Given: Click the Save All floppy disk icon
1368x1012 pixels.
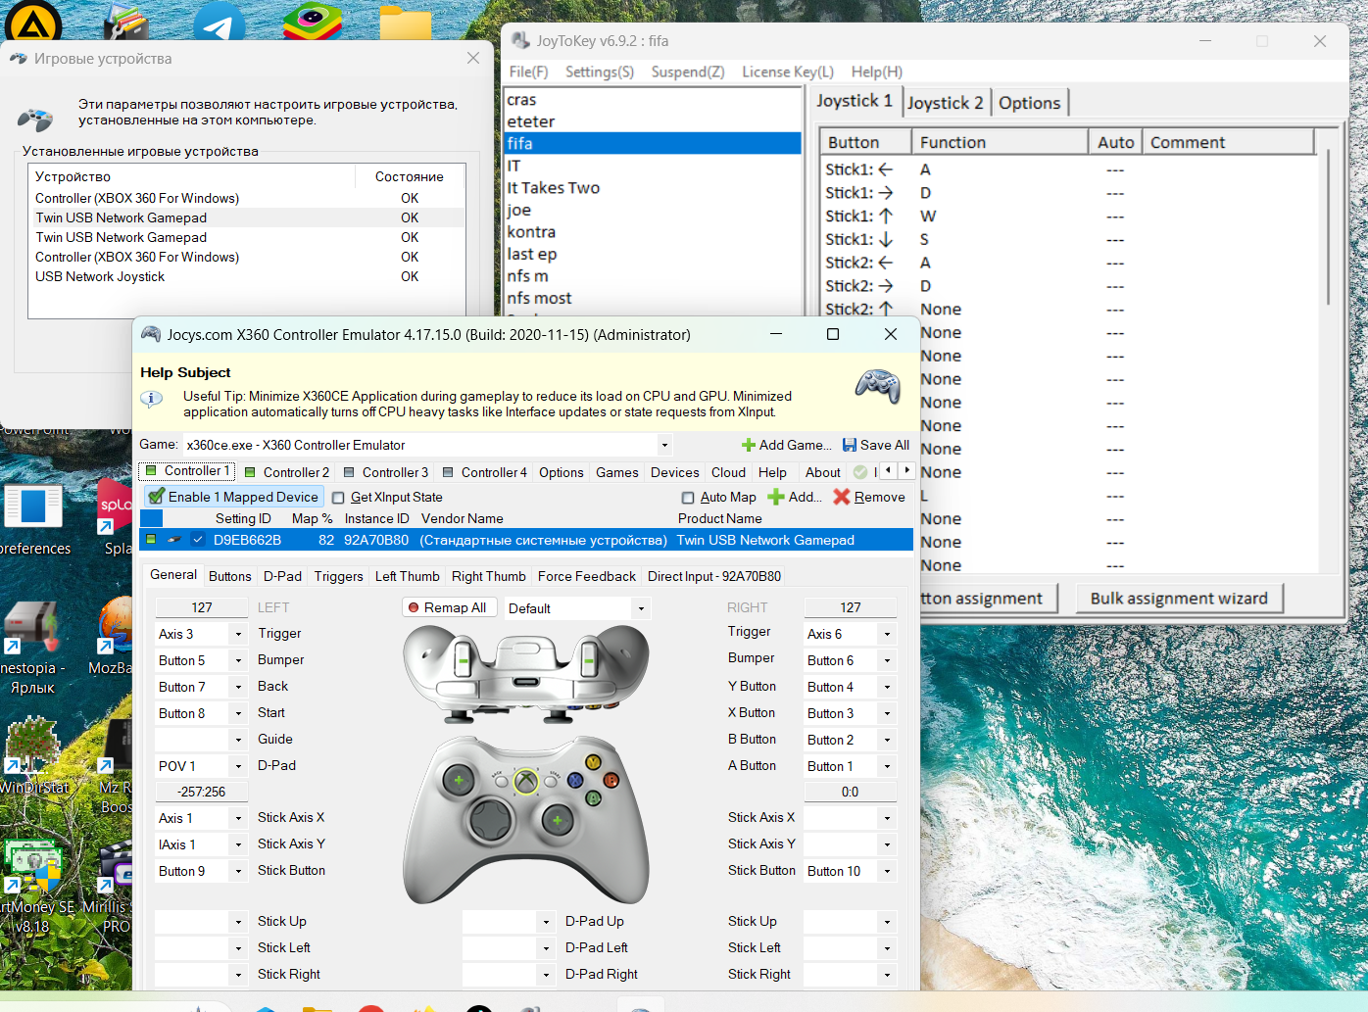Looking at the screenshot, I should click(850, 445).
